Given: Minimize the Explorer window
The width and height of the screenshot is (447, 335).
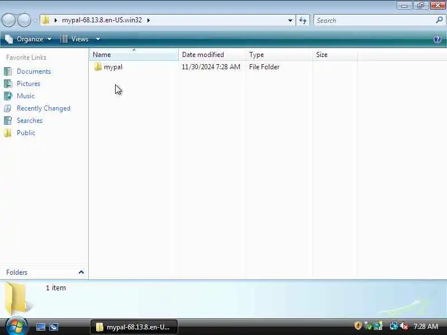Looking at the screenshot, I should click(x=404, y=5).
